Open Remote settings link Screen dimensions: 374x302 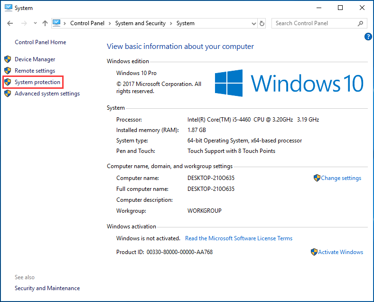coord(35,71)
